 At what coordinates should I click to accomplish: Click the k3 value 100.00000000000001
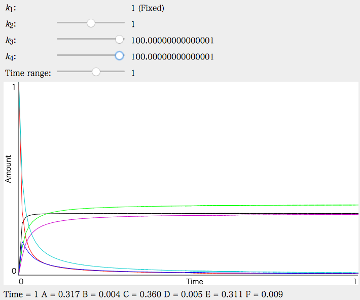click(x=172, y=41)
